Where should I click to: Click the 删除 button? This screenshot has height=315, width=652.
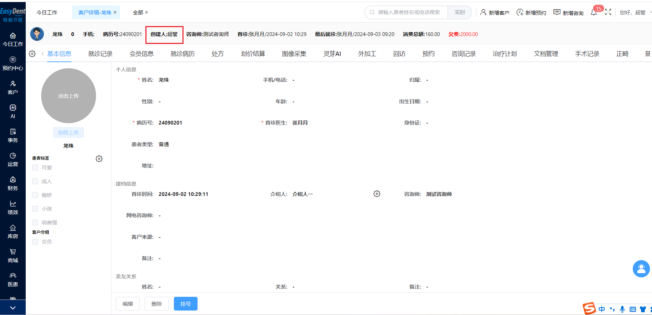156,304
